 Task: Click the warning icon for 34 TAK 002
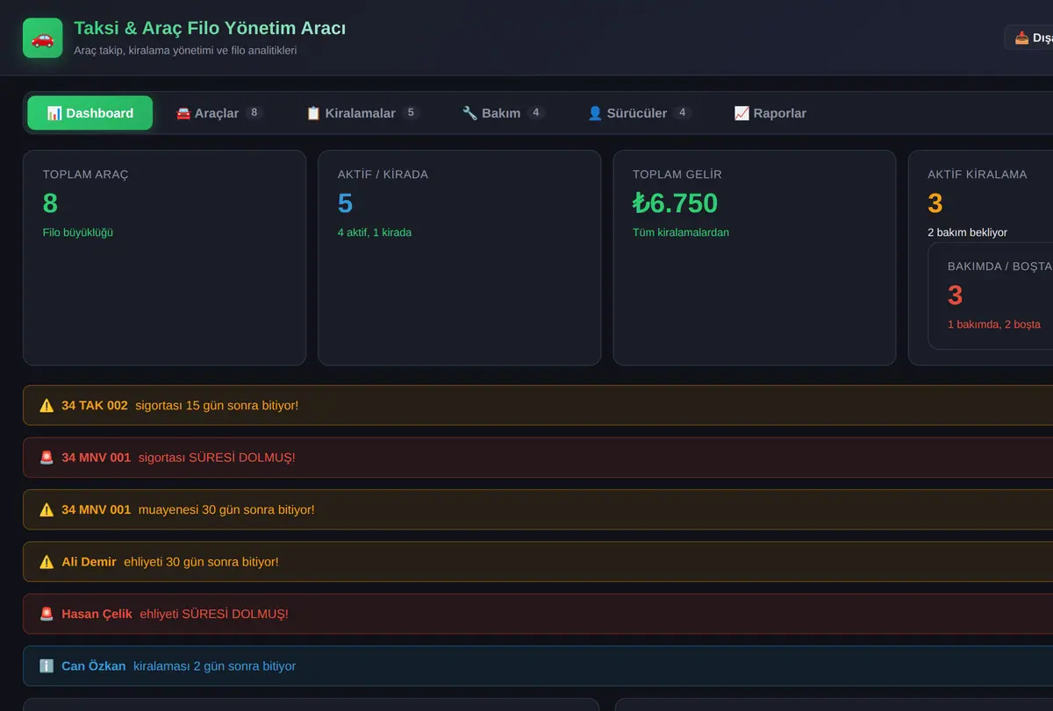[x=47, y=406]
